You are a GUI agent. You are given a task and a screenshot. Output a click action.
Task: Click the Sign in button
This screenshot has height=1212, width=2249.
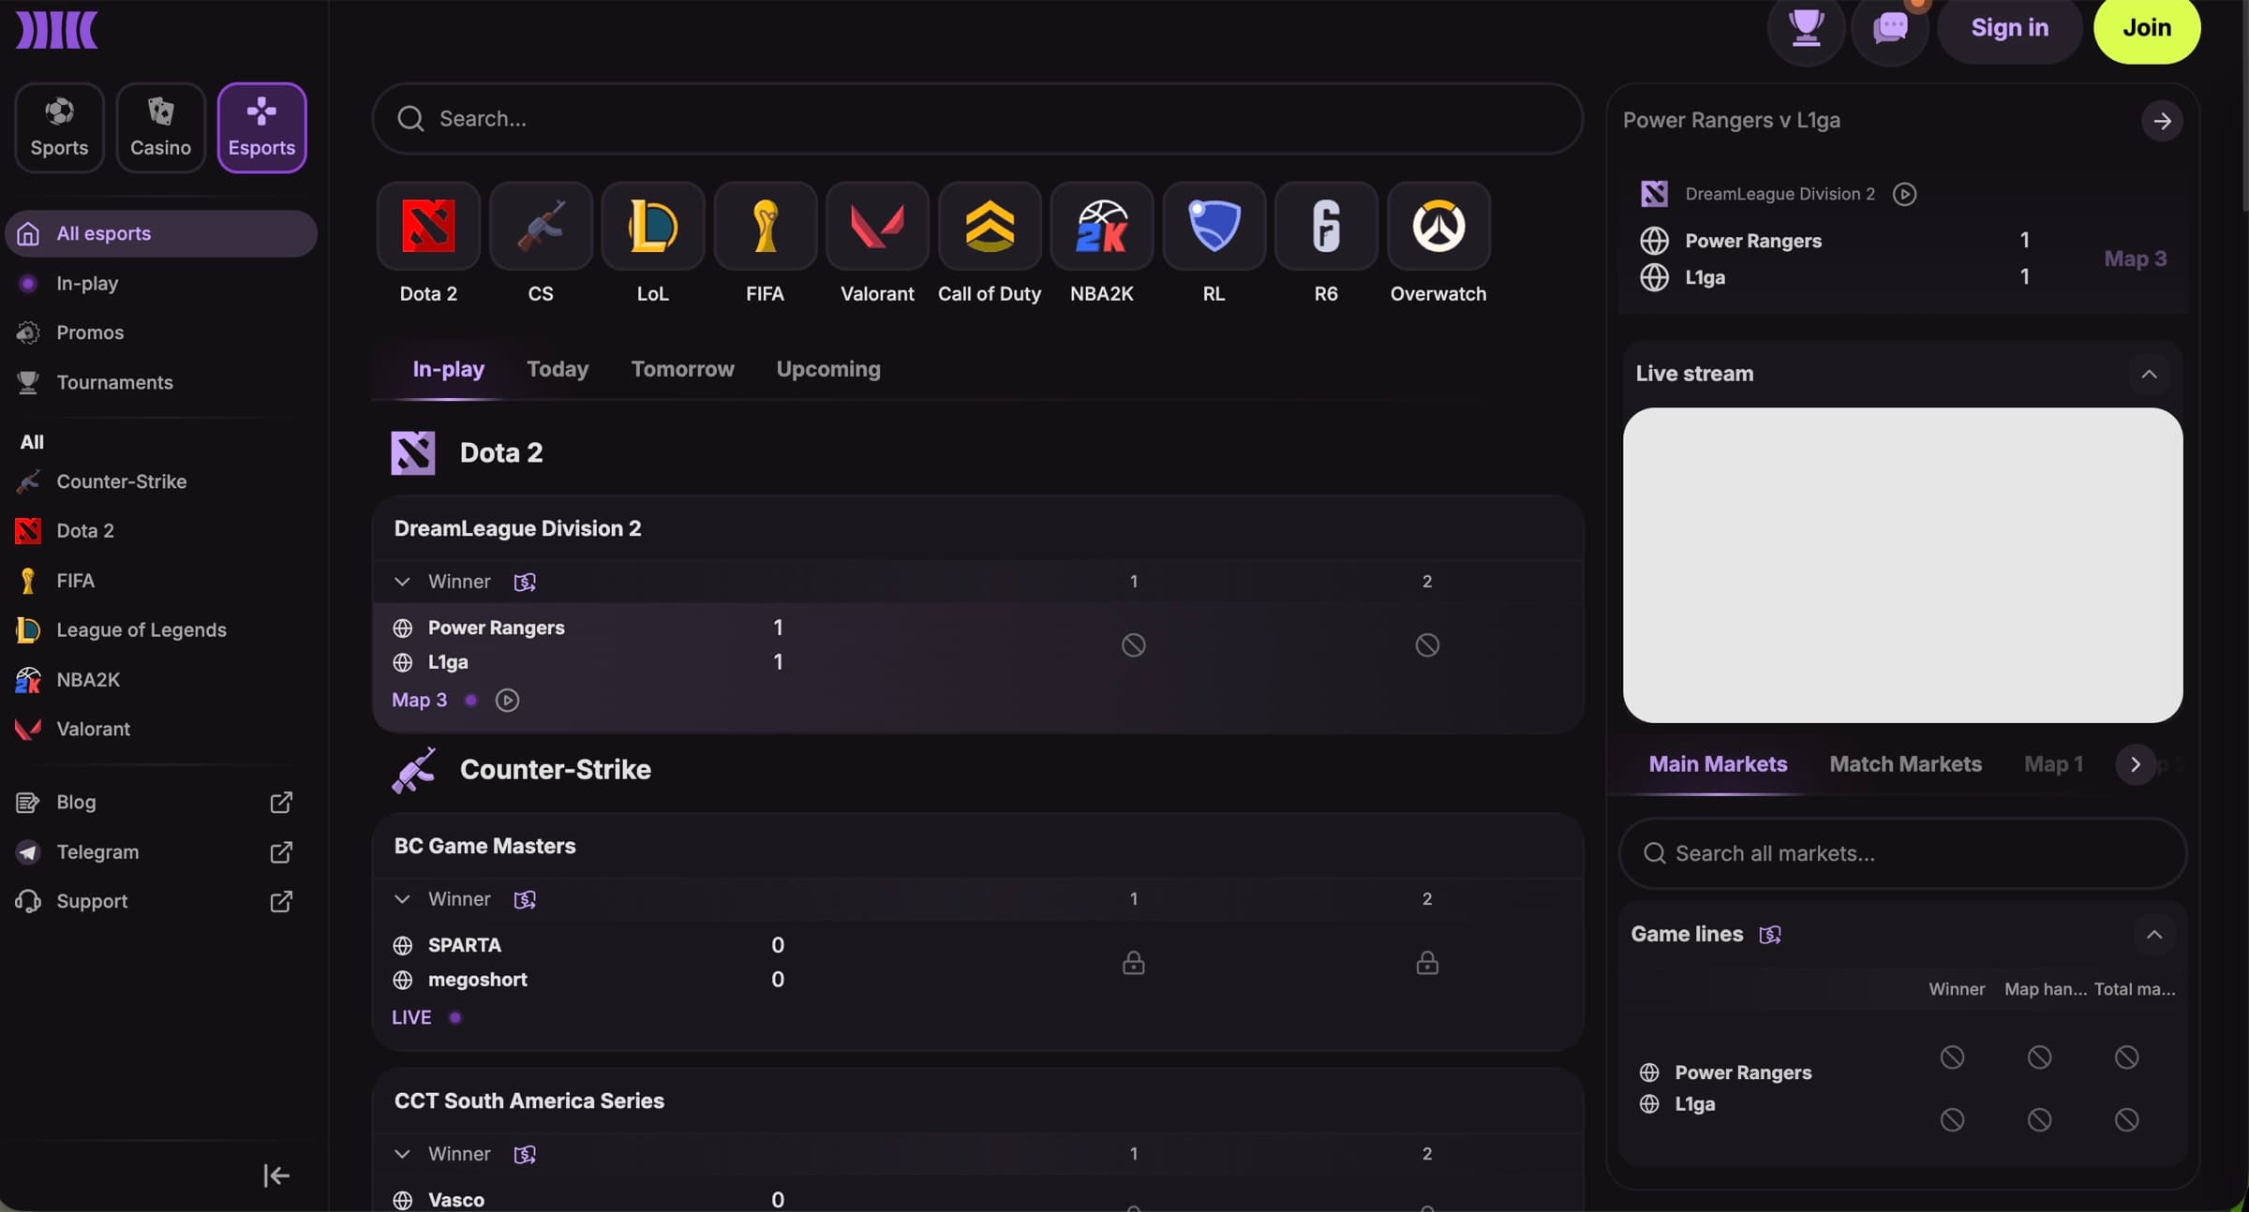pyautogui.click(x=2009, y=28)
